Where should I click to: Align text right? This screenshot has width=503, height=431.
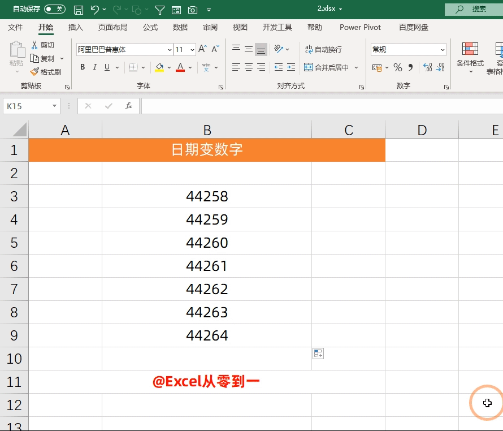click(x=262, y=67)
